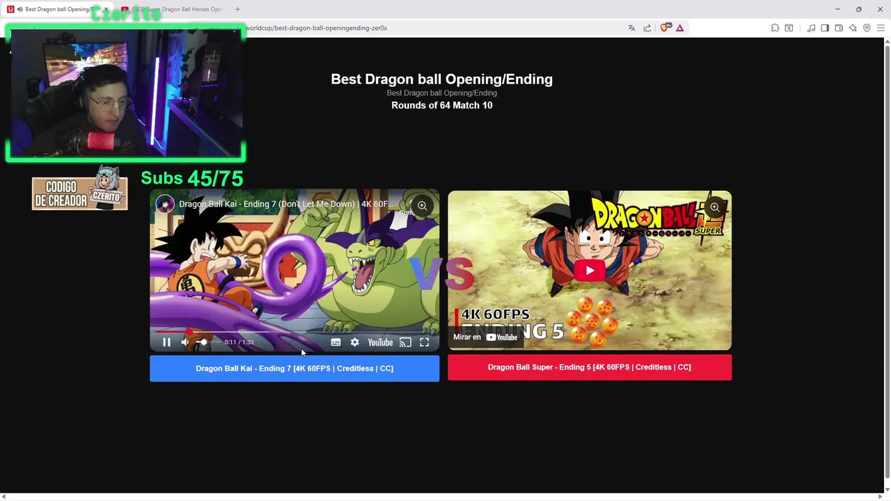891x501 pixels.
Task: Open the Brave Shields lion icon
Action: pyautogui.click(x=664, y=28)
